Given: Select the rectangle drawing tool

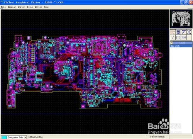Looking at the screenshot, I should (178, 37).
